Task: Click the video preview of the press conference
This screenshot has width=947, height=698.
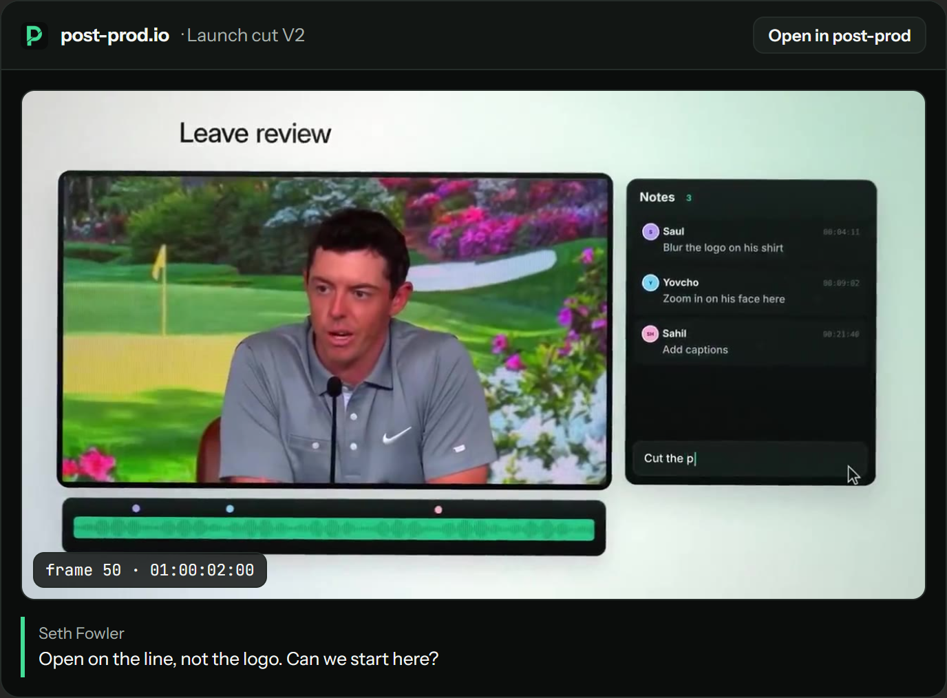Action: tap(335, 330)
